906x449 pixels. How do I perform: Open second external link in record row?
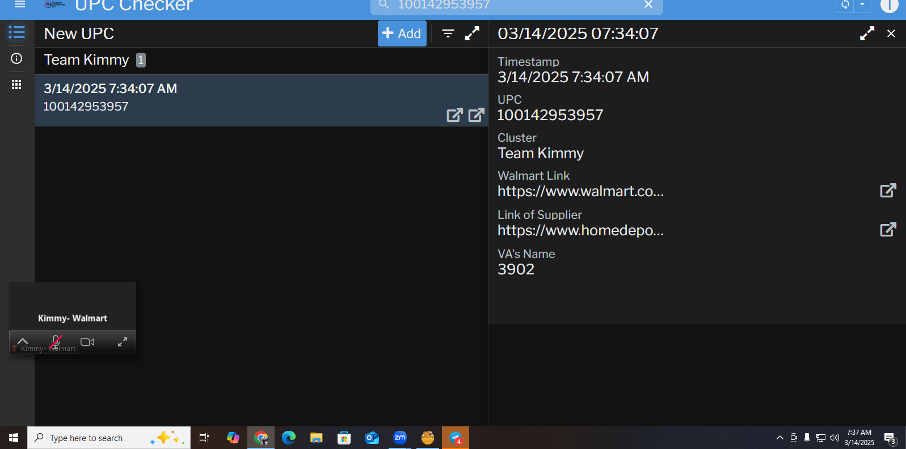(x=477, y=115)
